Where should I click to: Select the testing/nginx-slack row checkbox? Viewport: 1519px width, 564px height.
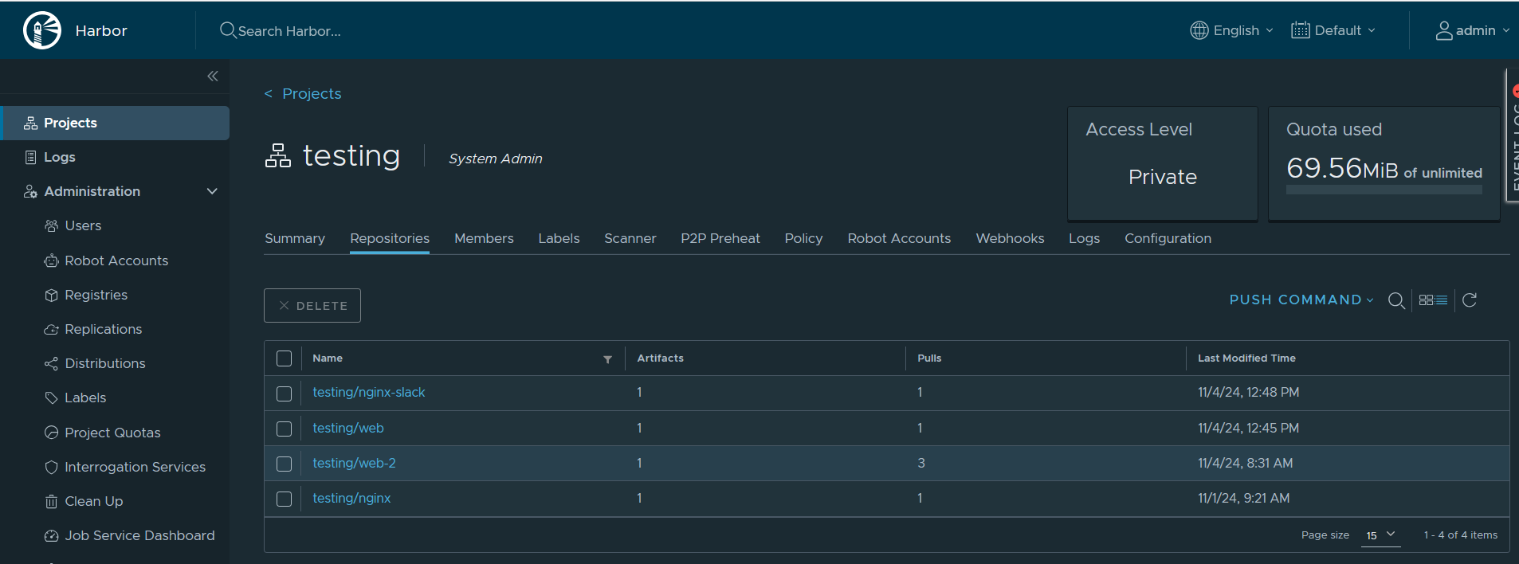pyautogui.click(x=284, y=394)
